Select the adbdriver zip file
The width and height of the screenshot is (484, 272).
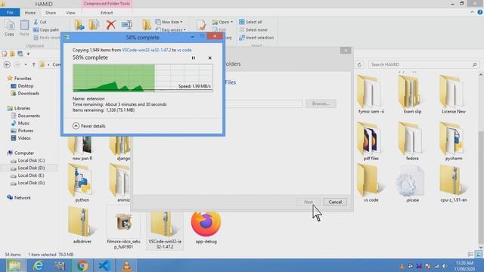tap(82, 225)
